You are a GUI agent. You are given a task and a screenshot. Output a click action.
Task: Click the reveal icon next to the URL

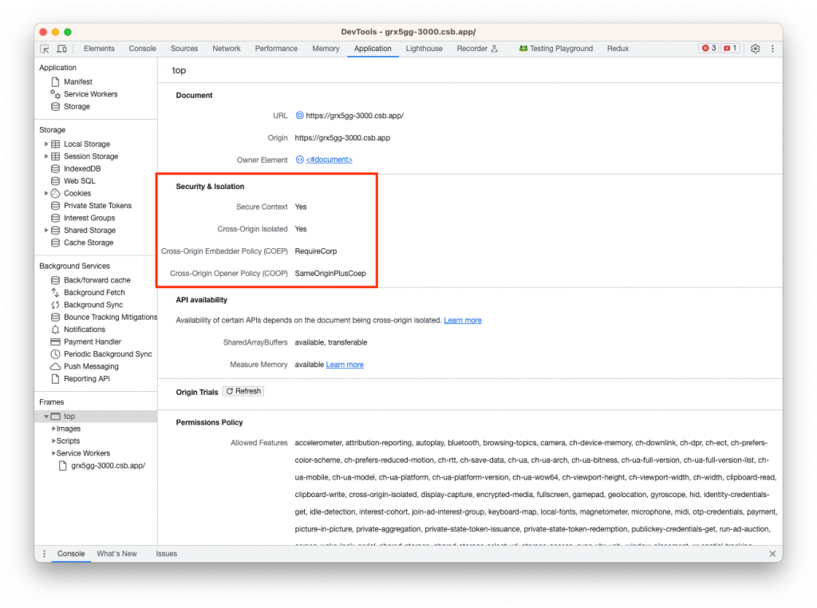pyautogui.click(x=300, y=115)
